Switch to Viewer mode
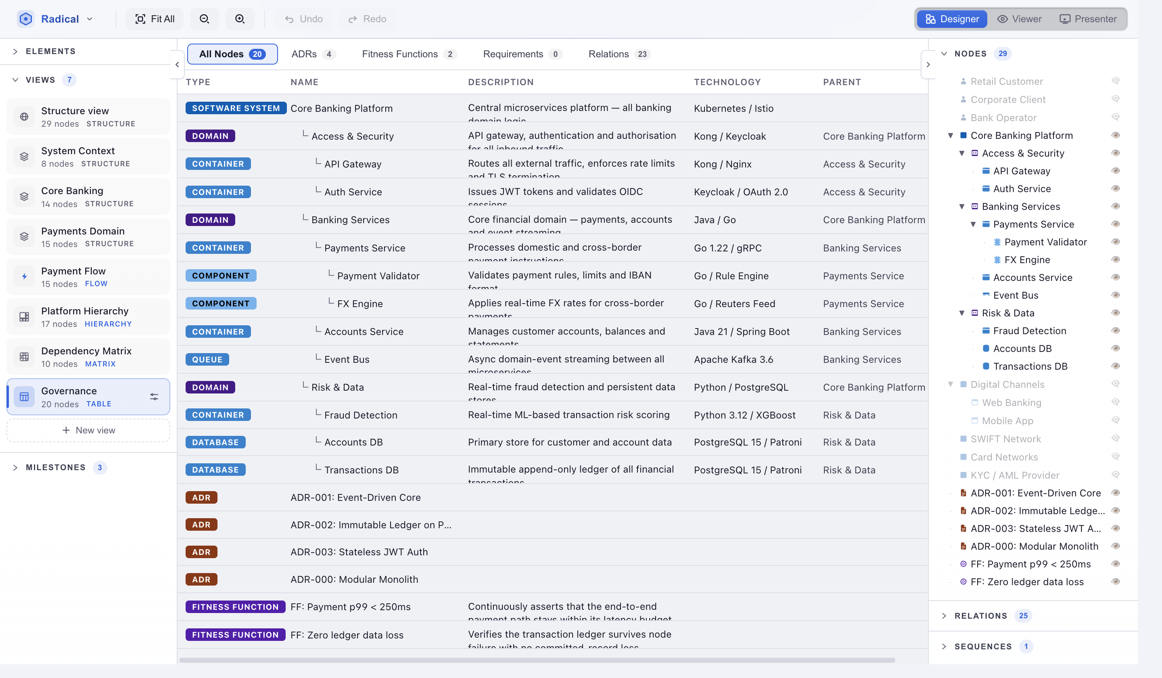 coord(1019,19)
